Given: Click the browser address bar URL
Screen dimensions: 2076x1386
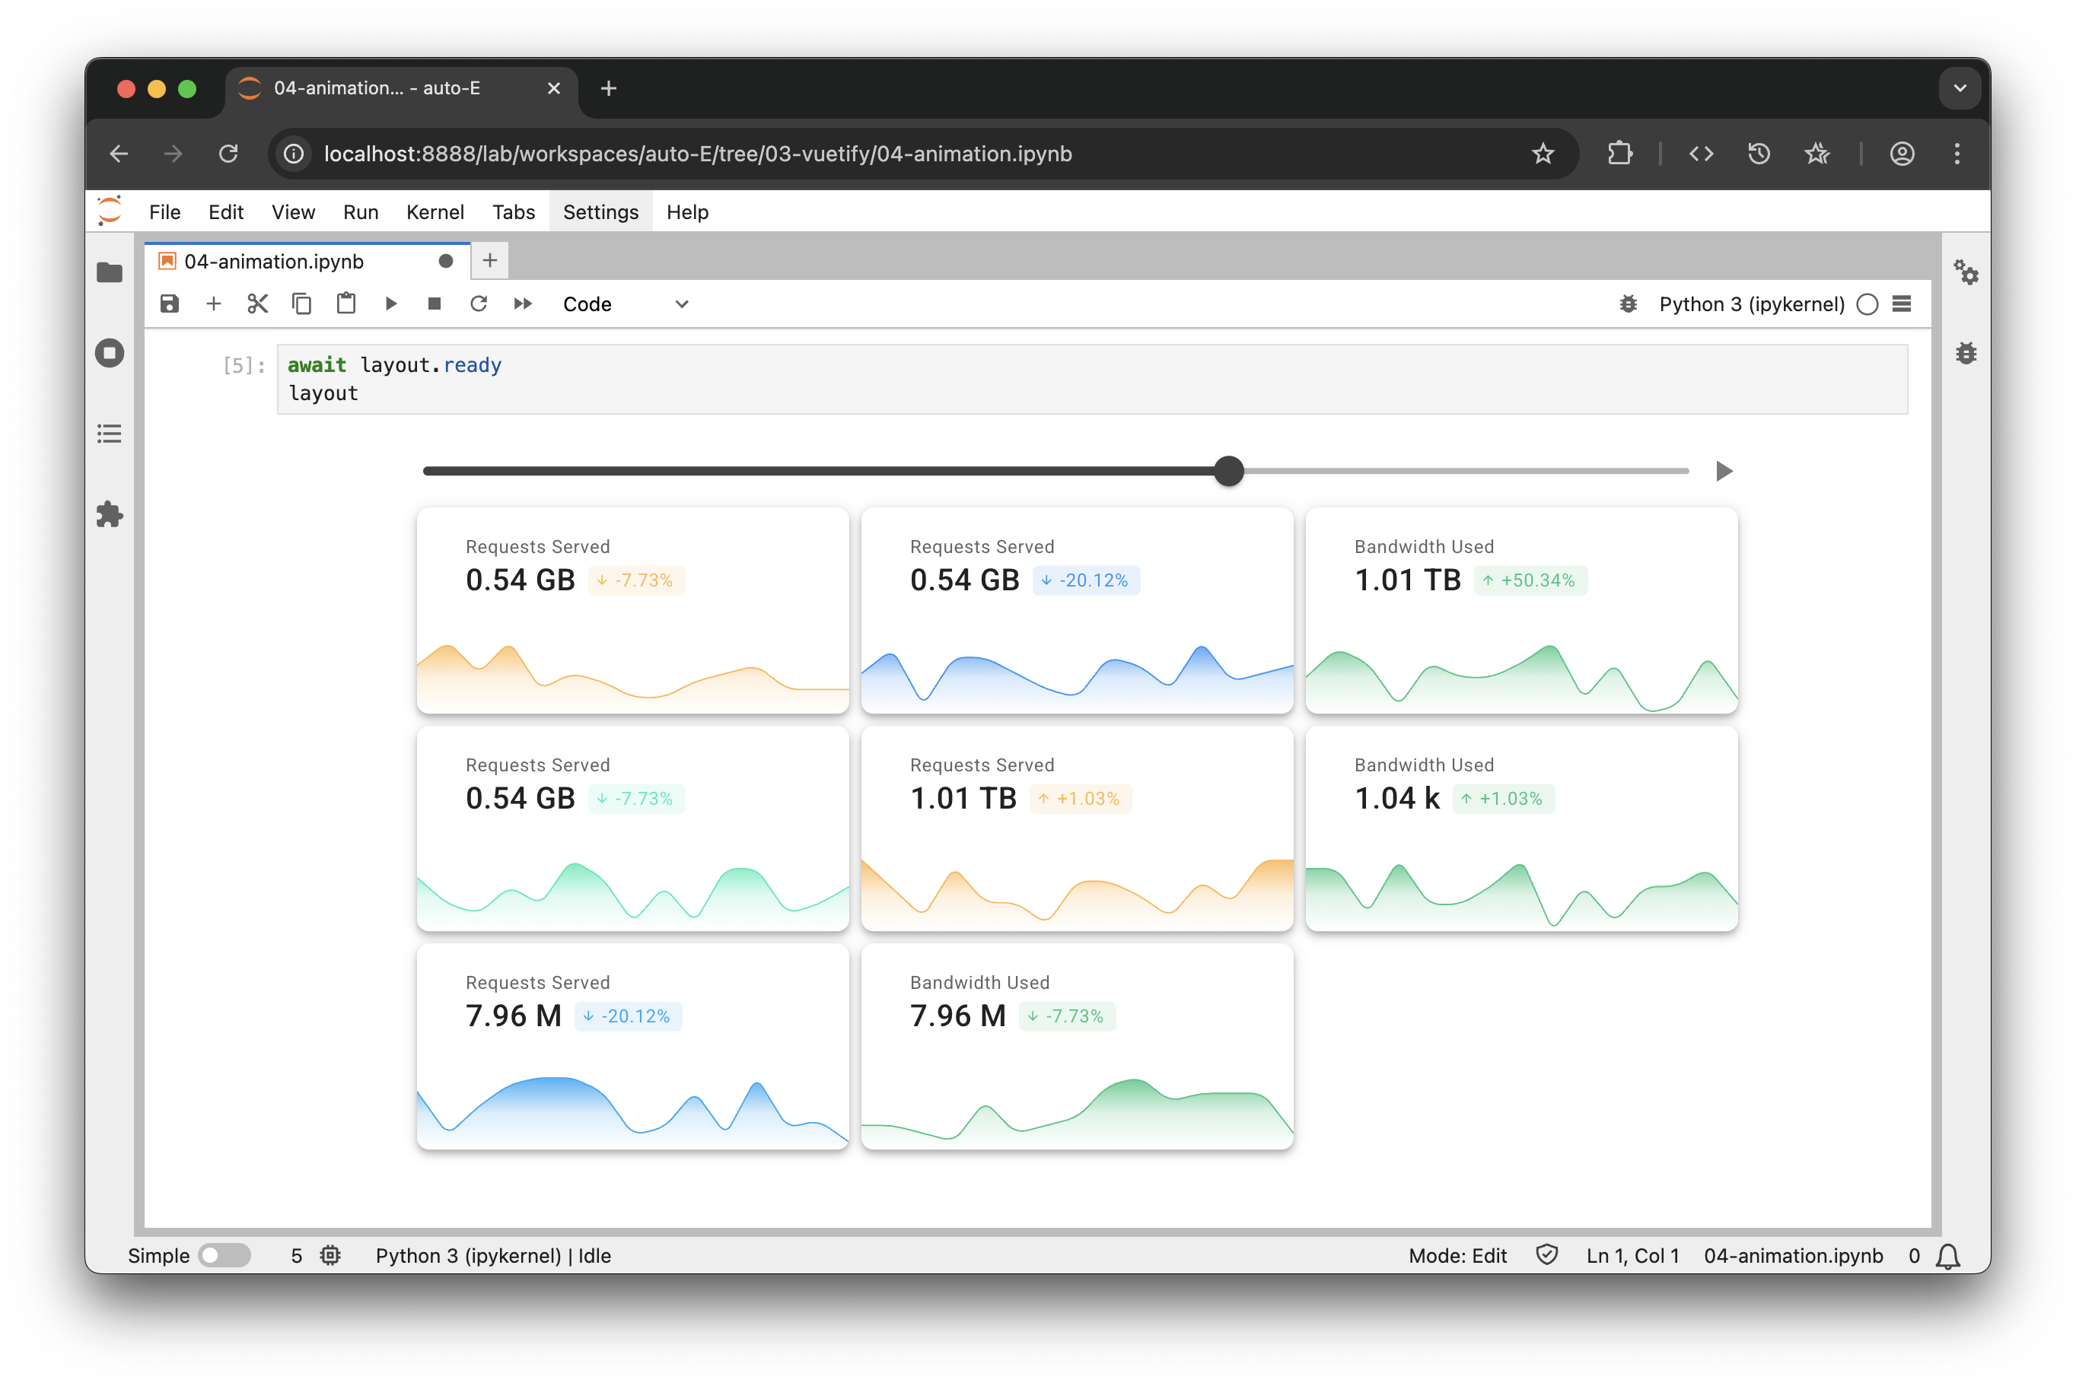Looking at the screenshot, I should click(698, 154).
